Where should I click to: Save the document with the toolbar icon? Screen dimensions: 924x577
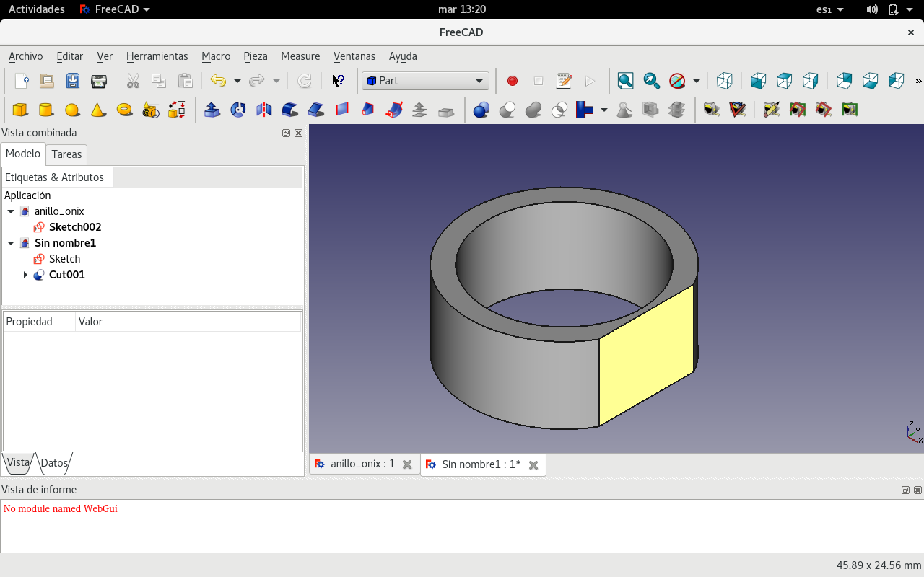click(x=73, y=81)
